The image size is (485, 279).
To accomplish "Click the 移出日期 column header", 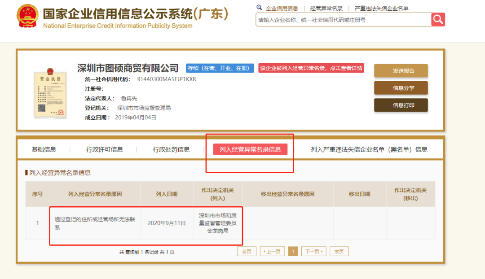I will [x=359, y=194].
